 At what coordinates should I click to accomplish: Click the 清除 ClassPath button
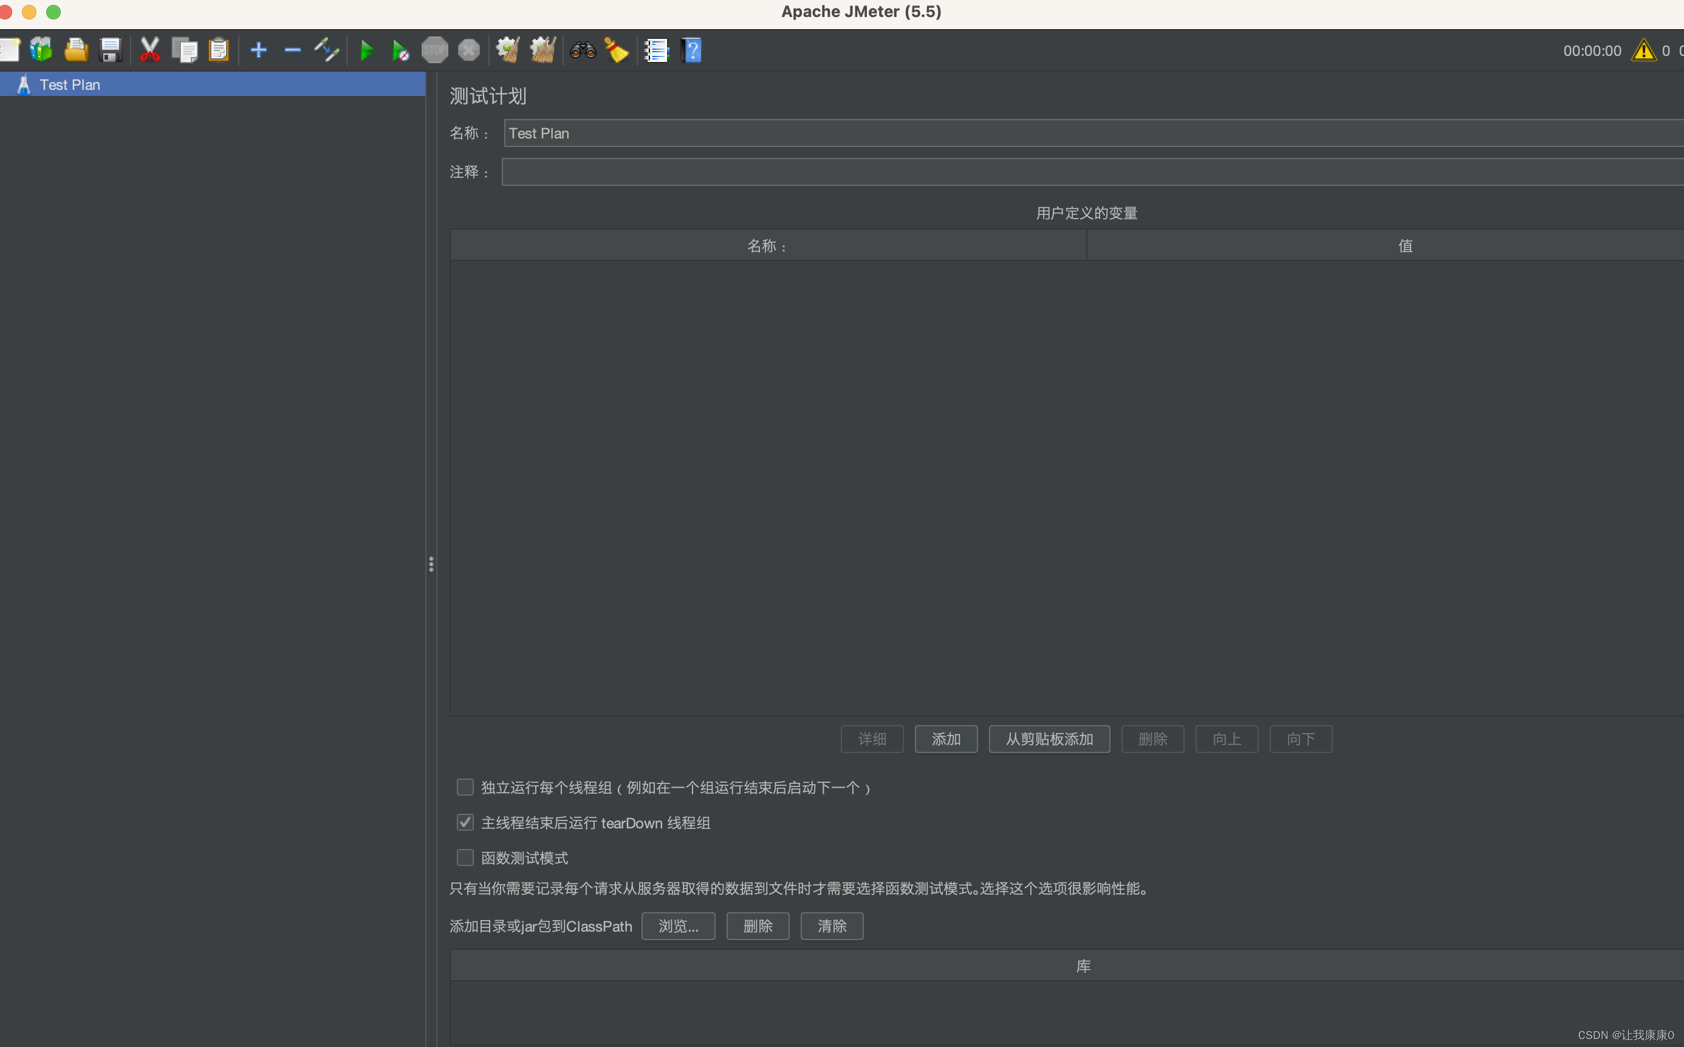(832, 926)
